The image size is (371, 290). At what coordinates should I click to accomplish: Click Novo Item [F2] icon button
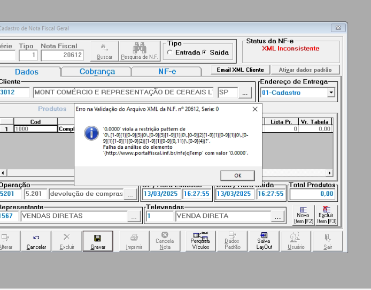pos(304,215)
